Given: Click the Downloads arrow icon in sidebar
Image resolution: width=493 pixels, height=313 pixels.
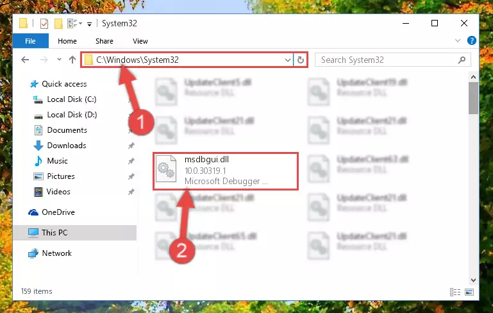Looking at the screenshot, I should (38, 146).
